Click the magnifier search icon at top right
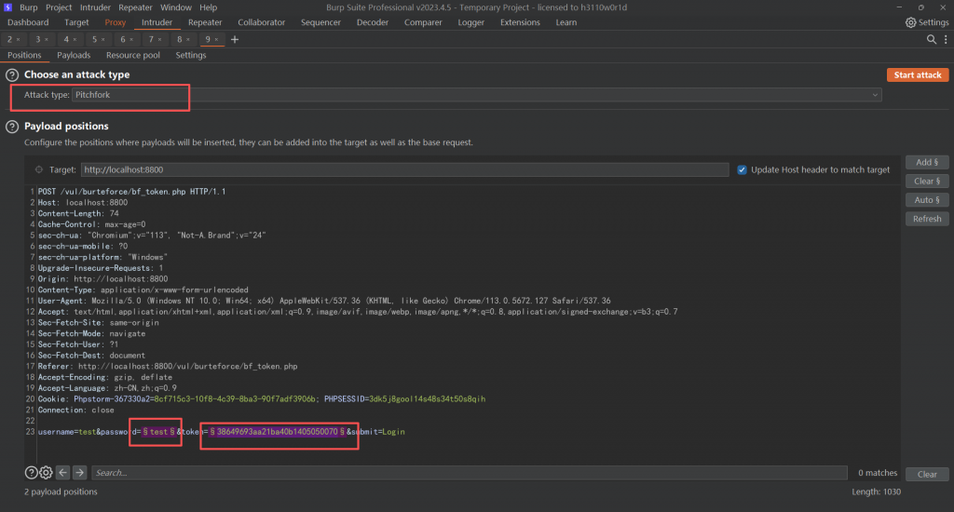The width and height of the screenshot is (954, 512). [x=932, y=40]
